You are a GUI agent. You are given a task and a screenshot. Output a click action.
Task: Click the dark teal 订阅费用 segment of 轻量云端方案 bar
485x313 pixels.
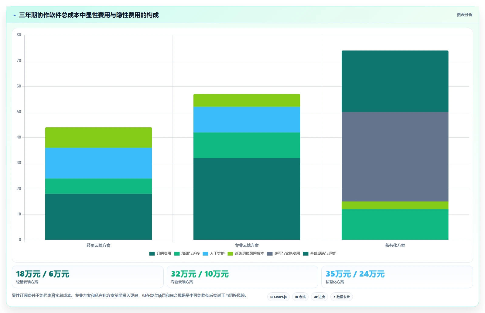tap(98, 217)
